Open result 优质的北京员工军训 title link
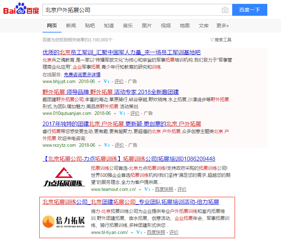 [x=122, y=53]
